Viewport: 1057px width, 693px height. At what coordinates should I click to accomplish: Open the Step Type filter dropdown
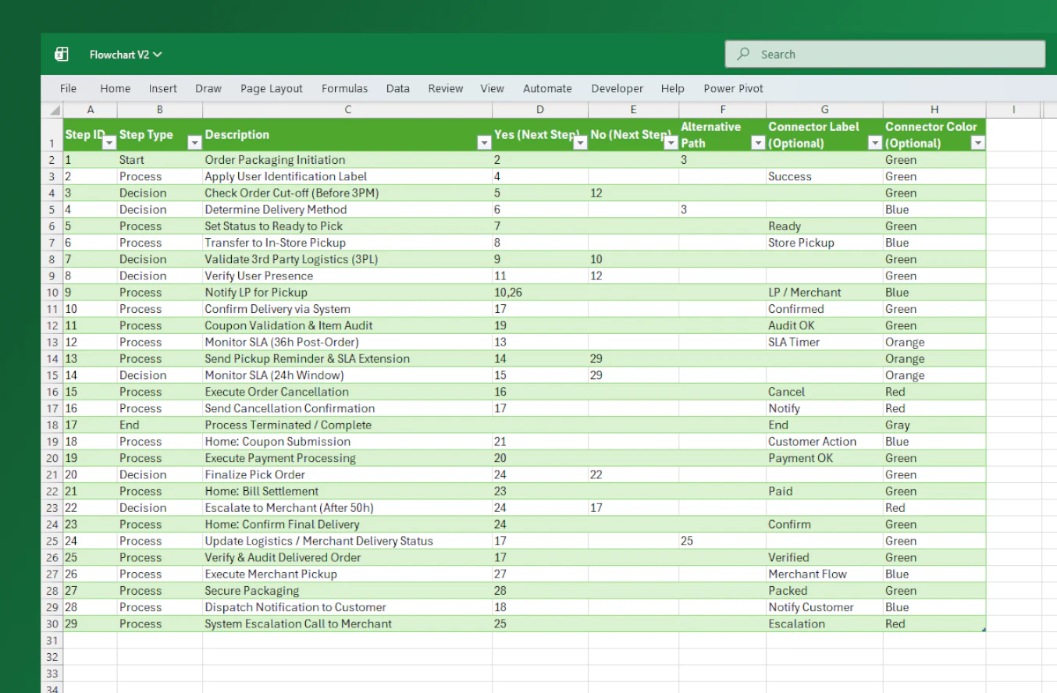(x=194, y=143)
